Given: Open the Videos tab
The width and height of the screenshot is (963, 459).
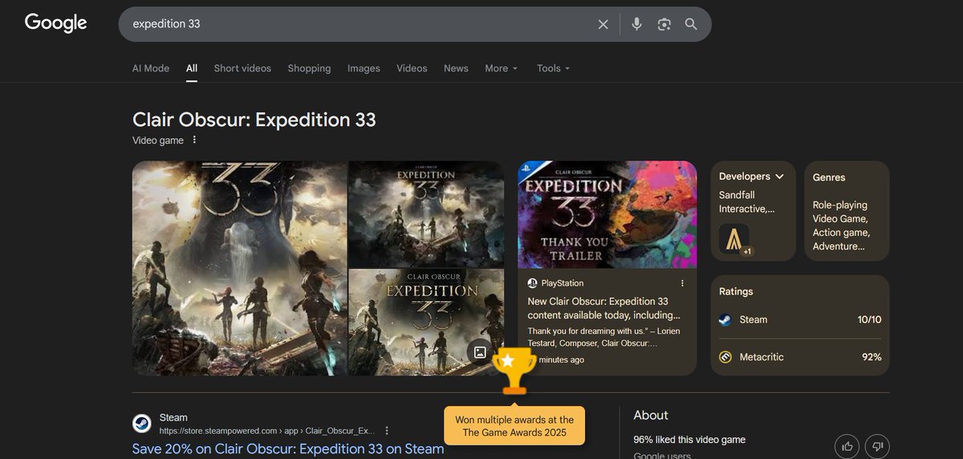Looking at the screenshot, I should (412, 68).
